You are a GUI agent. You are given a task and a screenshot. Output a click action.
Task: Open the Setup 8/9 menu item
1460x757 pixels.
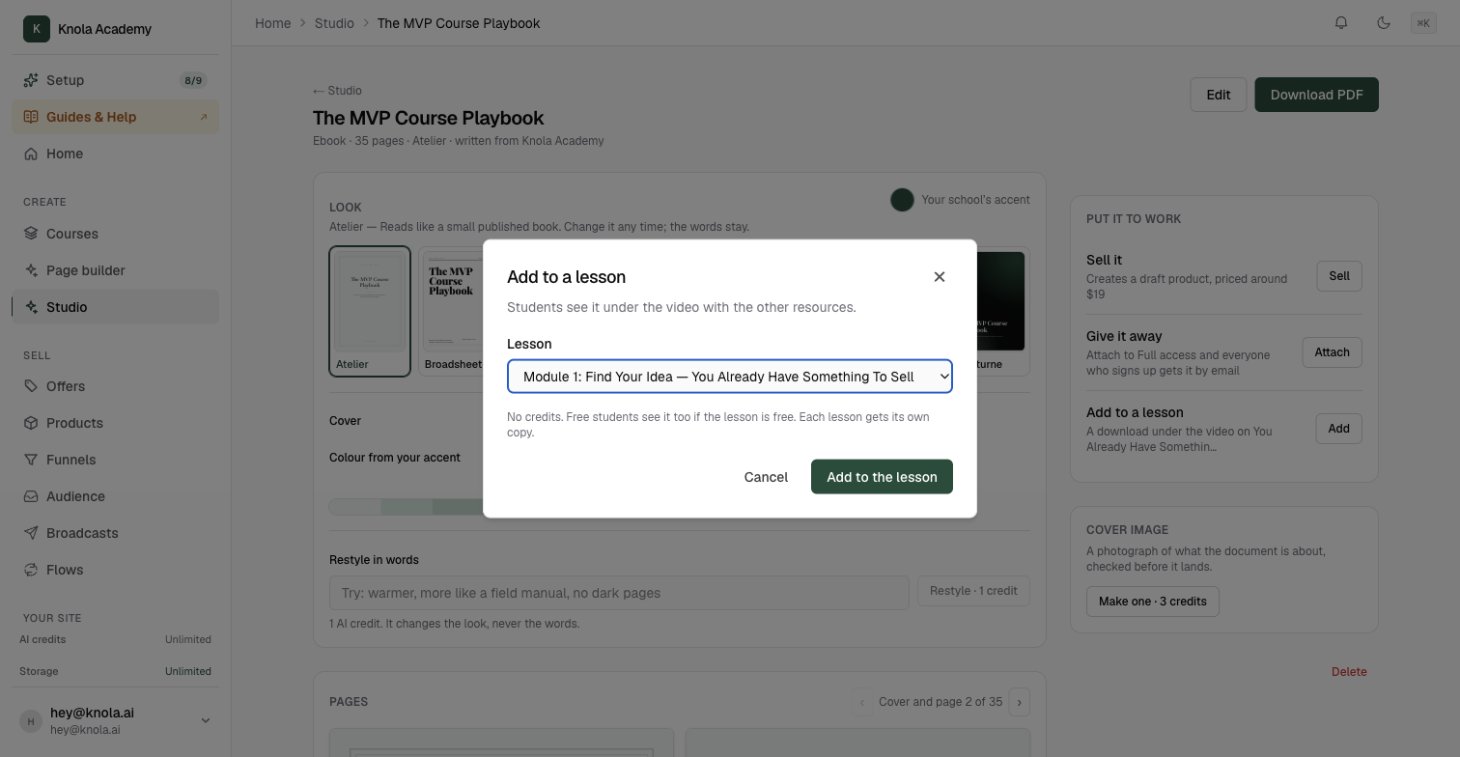click(116, 80)
